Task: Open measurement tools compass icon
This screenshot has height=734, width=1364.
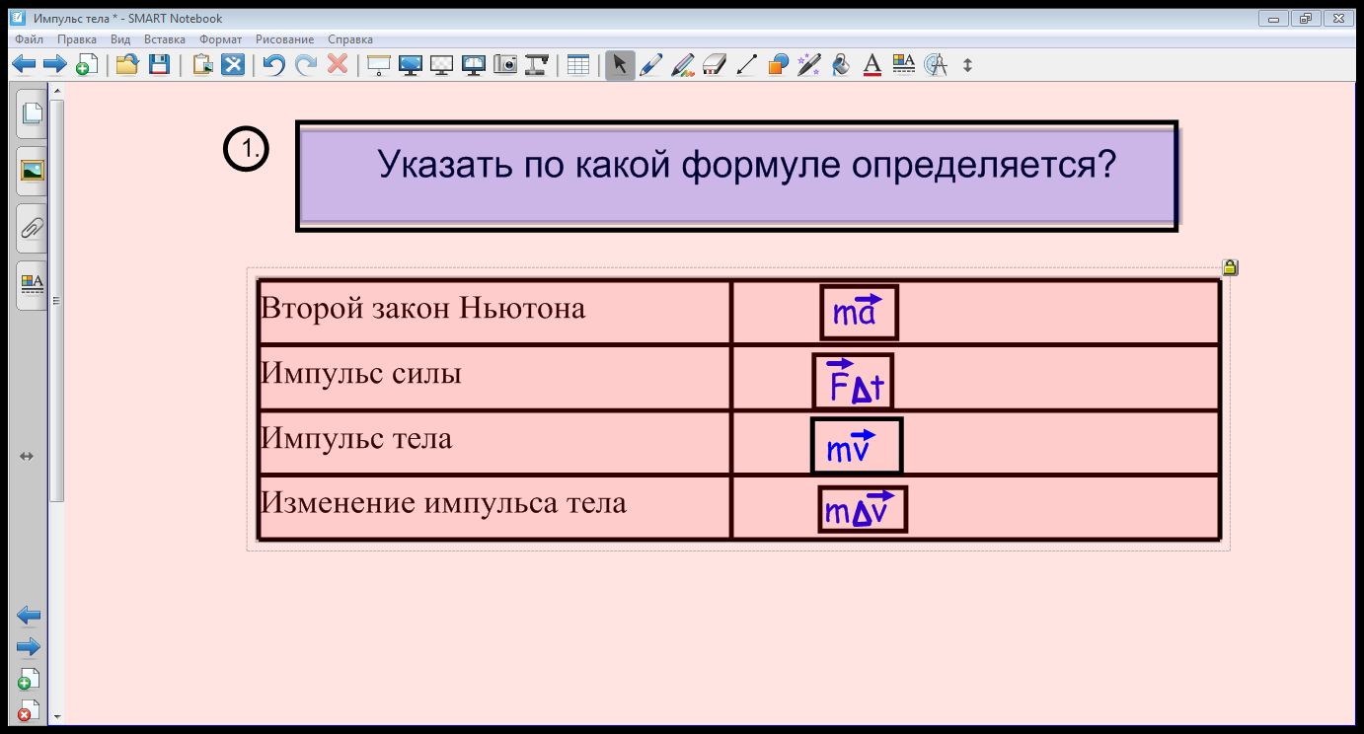Action: (x=936, y=65)
